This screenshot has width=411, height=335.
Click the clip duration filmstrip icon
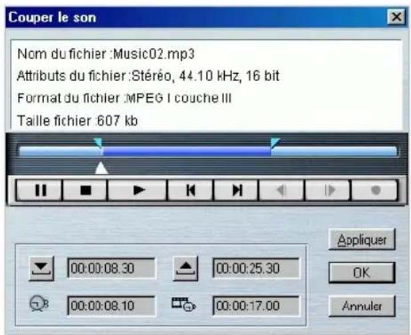point(184,304)
